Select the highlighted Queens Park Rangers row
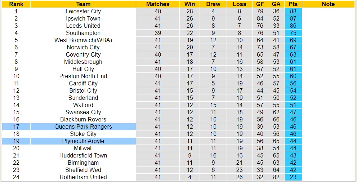 point(83,127)
